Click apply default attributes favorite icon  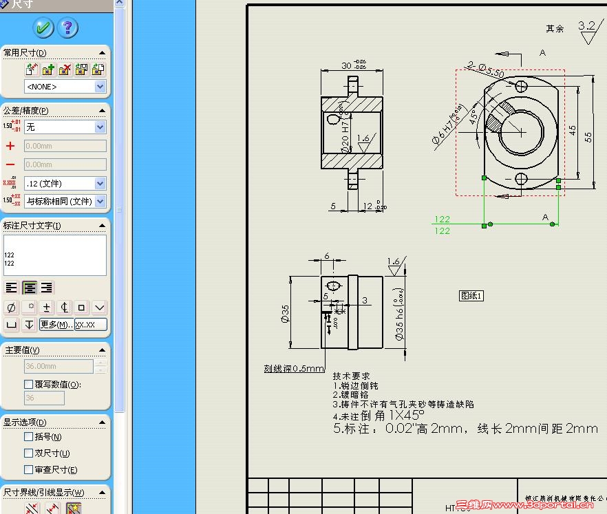pyautogui.click(x=32, y=69)
